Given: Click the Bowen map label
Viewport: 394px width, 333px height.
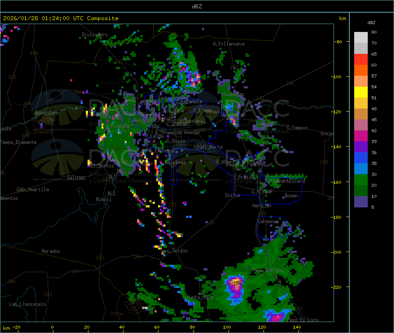Looking at the screenshot, I should pos(291,196).
